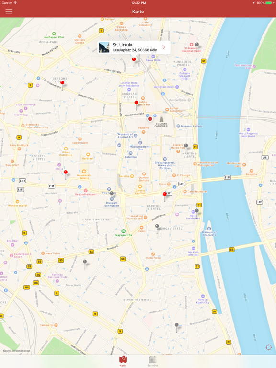Screen dimensions: 276x368
Task: Tap the Kolumba museum icon
Action: [131, 153]
